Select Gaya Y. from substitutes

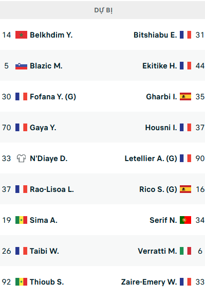pyautogui.click(x=43, y=128)
